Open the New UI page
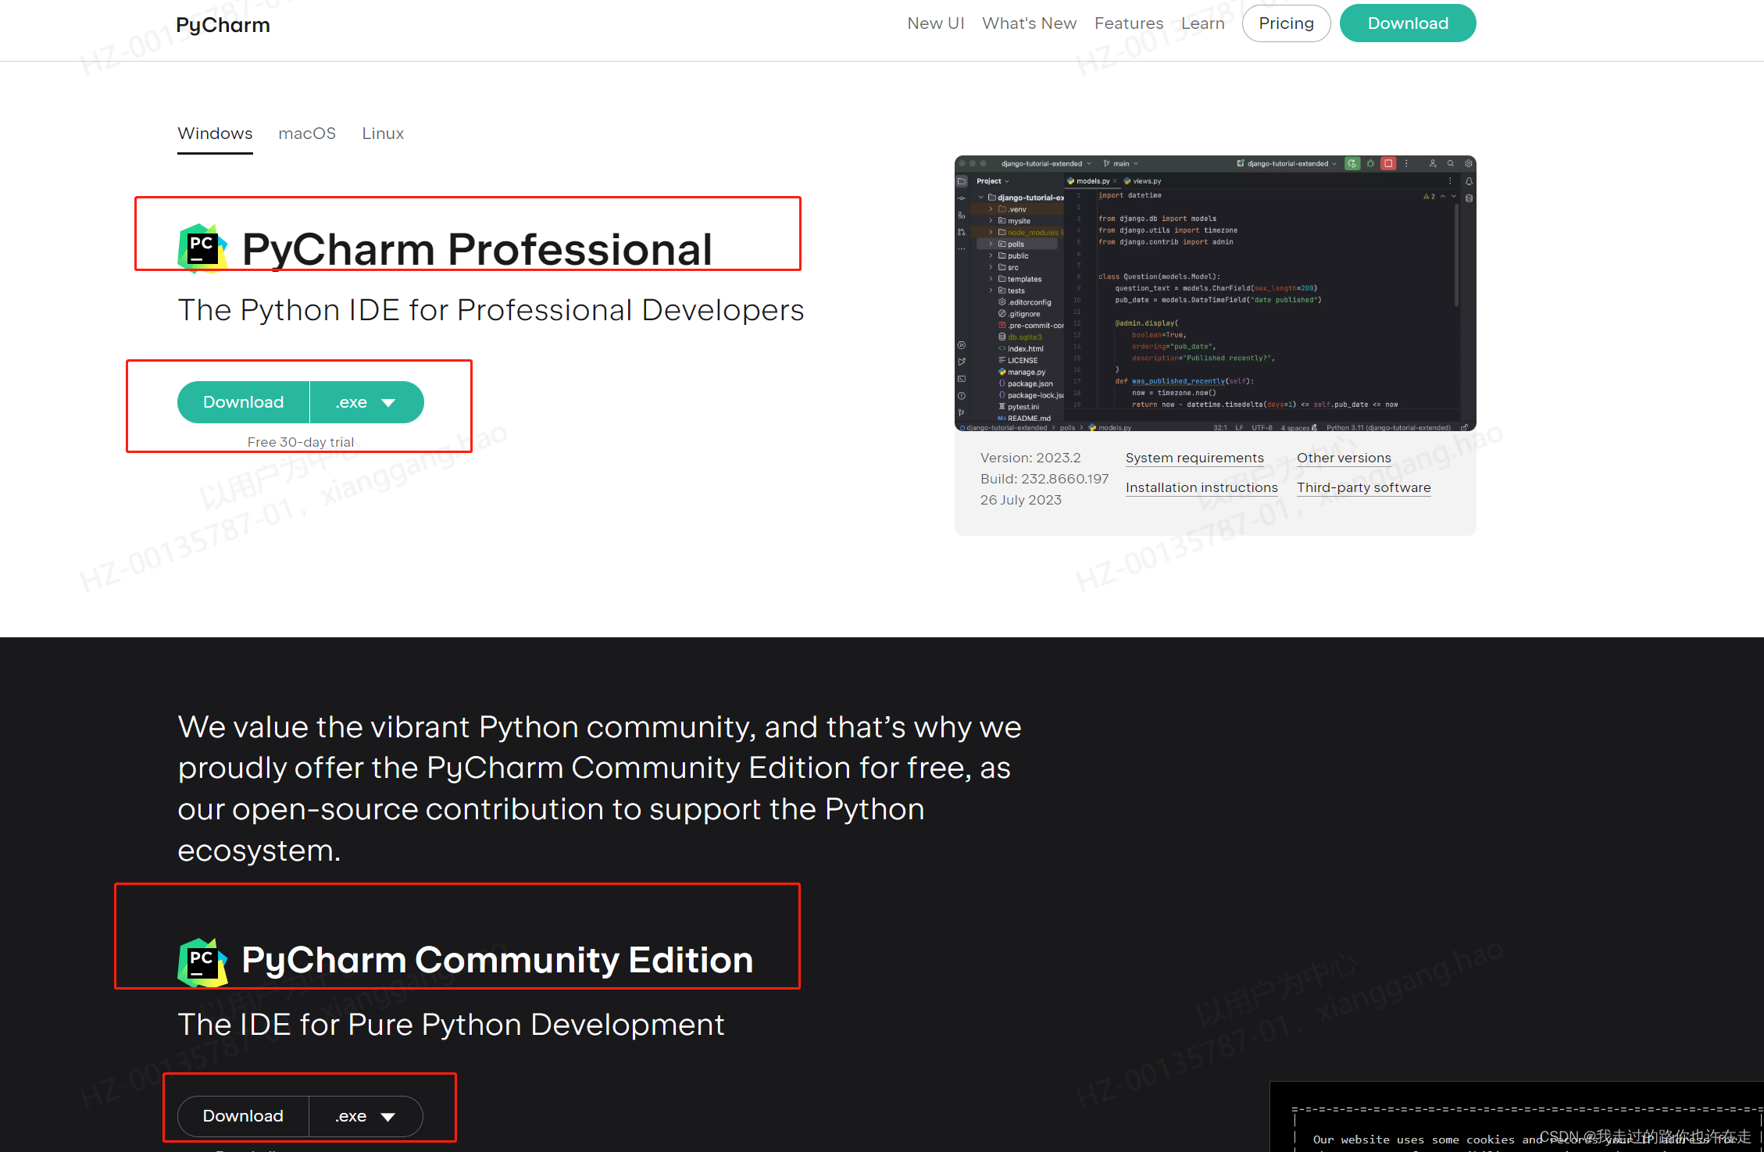1764x1152 pixels. pos(936,23)
